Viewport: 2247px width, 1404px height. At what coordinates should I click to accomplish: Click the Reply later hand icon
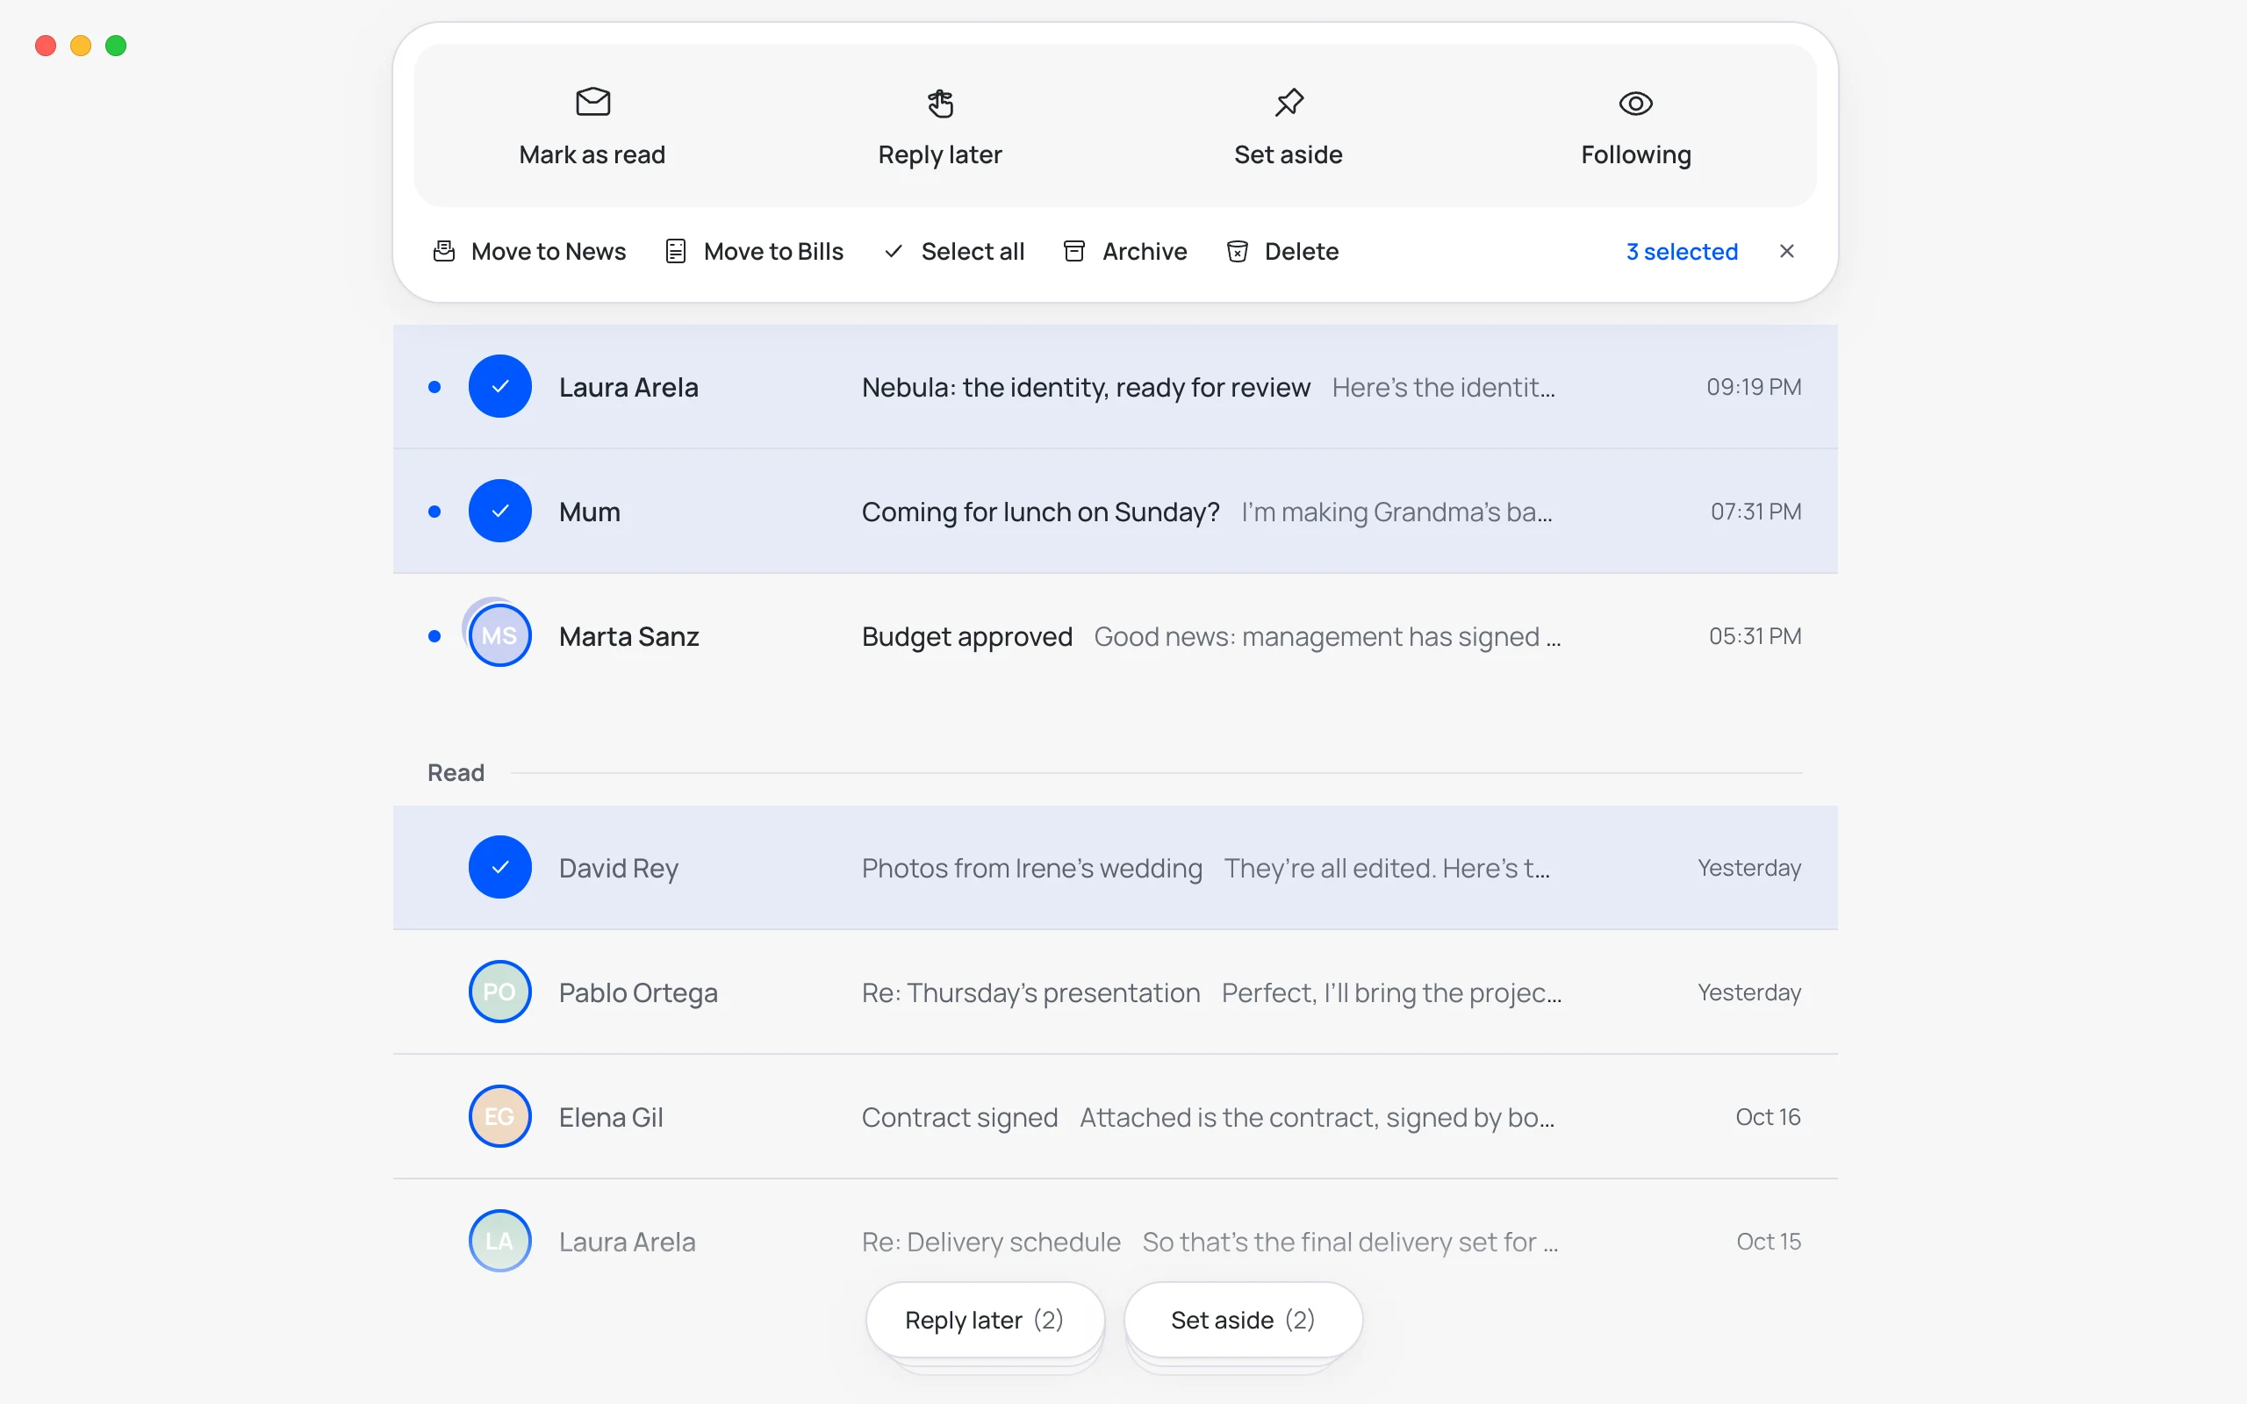940,102
